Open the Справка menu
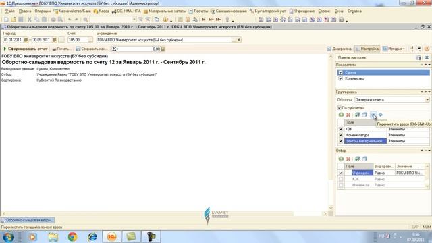The image size is (432, 243). coord(354,11)
